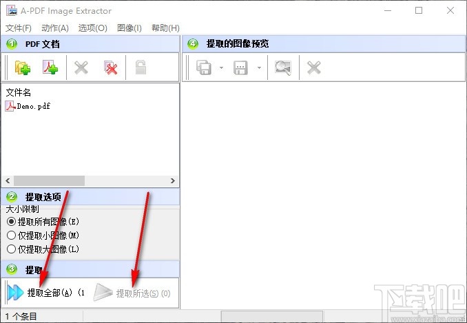The width and height of the screenshot is (467, 323).
Task: Select Demo.pdf in the file list
Action: 28,106
